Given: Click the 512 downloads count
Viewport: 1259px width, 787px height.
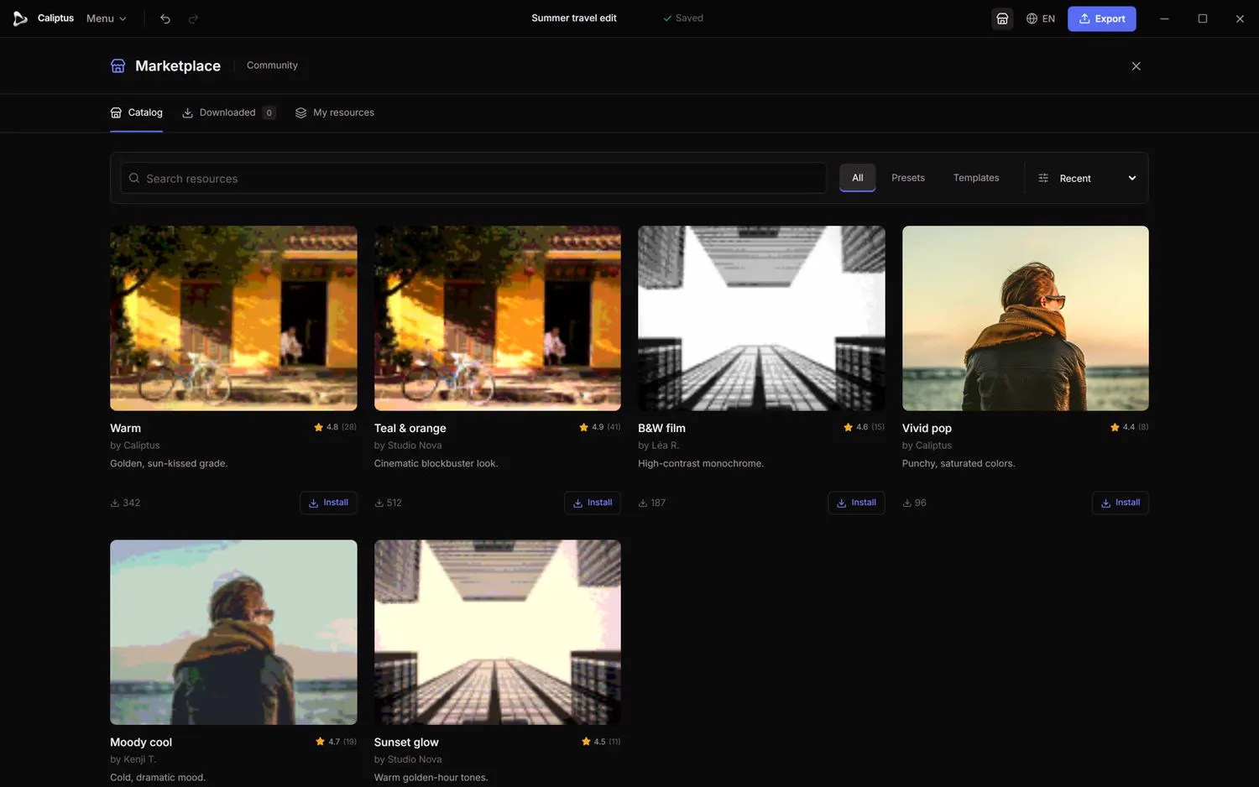Looking at the screenshot, I should (x=388, y=503).
